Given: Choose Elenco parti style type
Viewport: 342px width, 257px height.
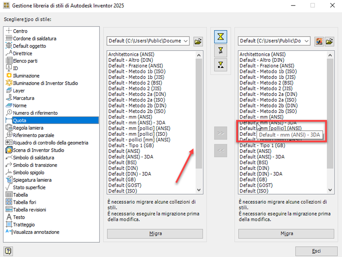Looking at the screenshot, I should [22, 61].
